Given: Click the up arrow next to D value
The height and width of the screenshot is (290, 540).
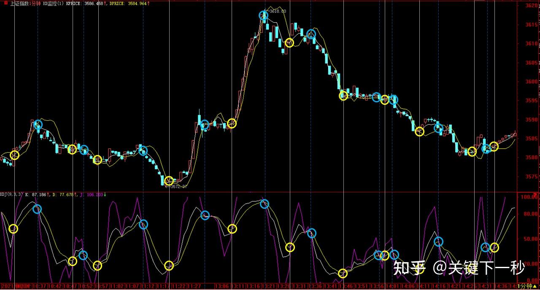Looking at the screenshot, I should [x=74, y=194].
